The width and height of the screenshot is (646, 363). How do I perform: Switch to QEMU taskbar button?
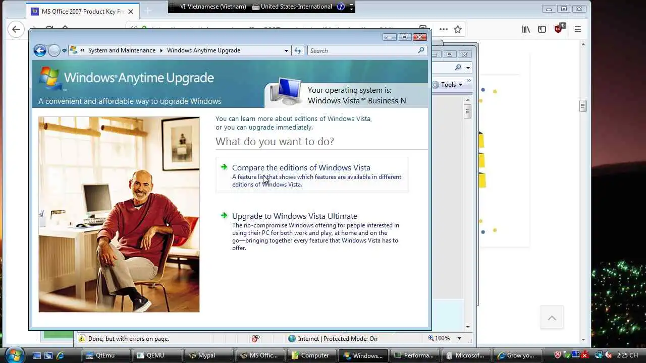pyautogui.click(x=157, y=355)
